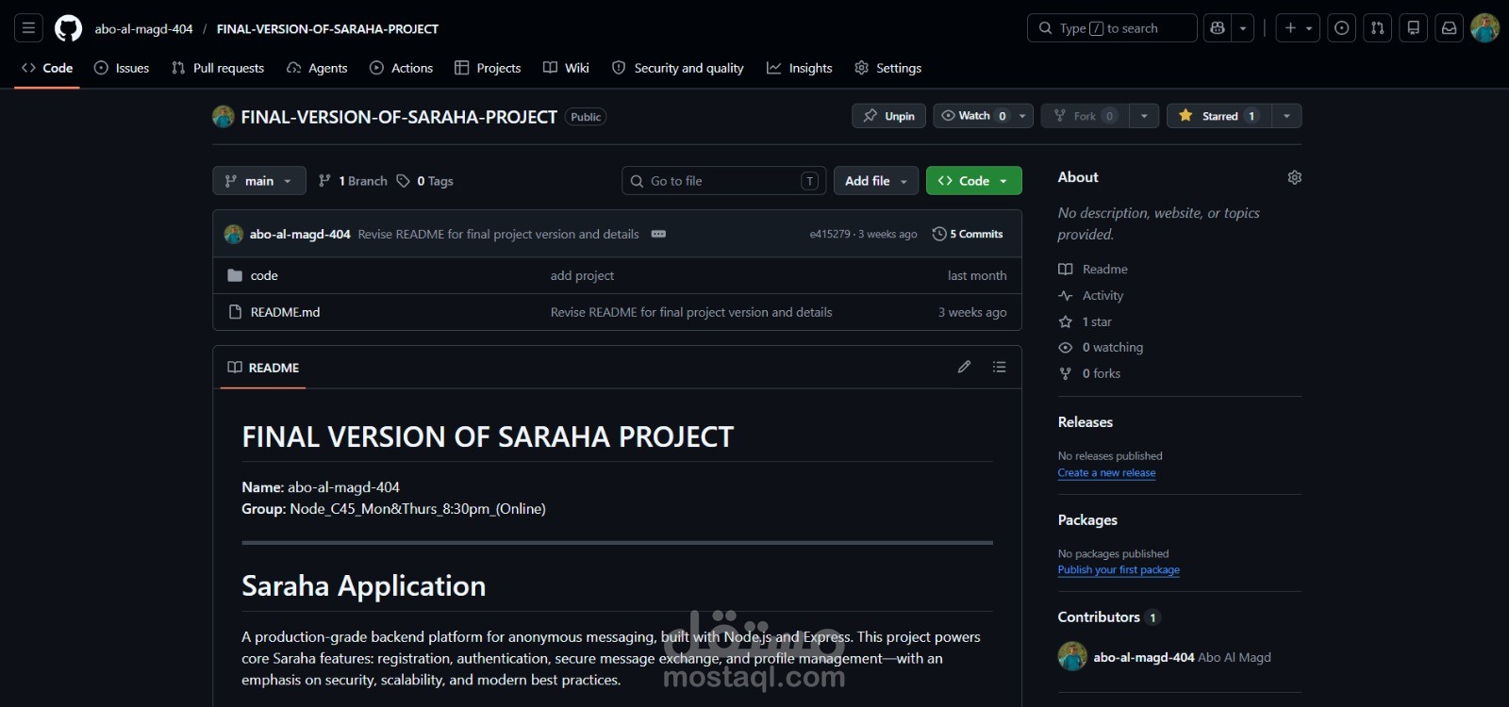Viewport: 1509px width, 707px height.
Task: Click the 0 forks link
Action: pos(1089,373)
